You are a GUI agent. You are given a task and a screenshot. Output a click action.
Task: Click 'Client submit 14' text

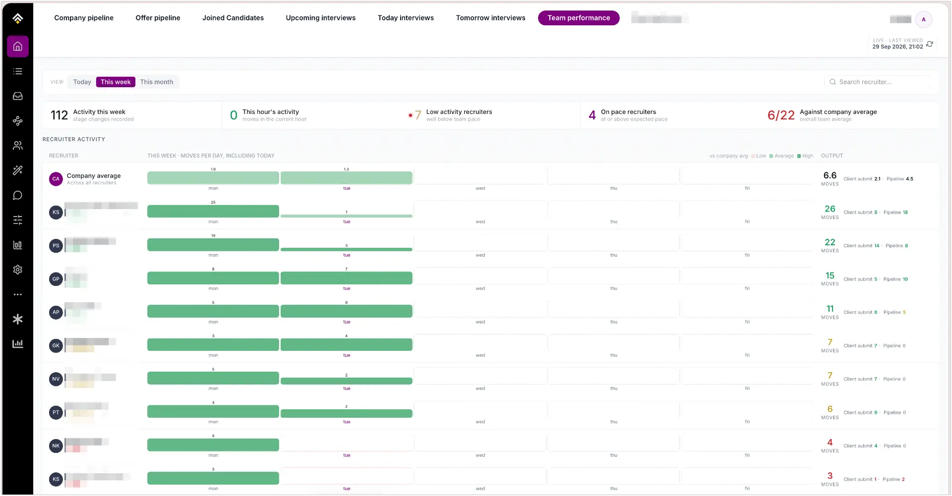point(861,246)
